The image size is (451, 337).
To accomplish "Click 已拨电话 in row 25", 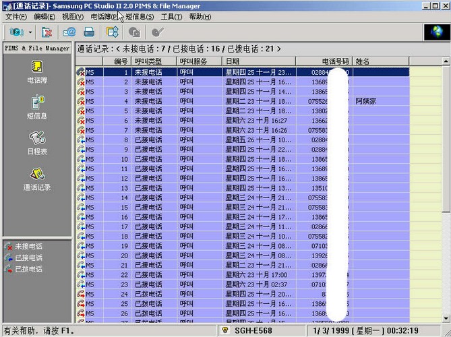I will click(x=148, y=304).
